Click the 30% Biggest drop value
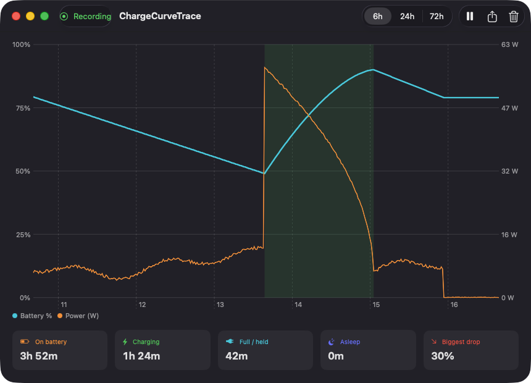Viewport: 531px width, 383px height. [443, 356]
